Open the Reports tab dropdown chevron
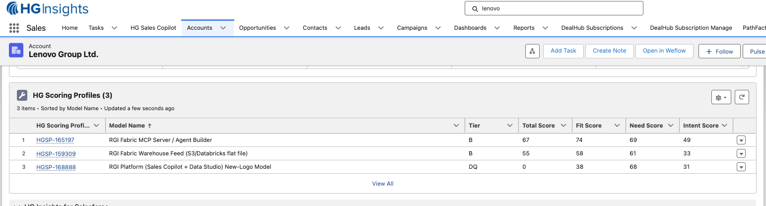The height and width of the screenshot is (206, 766). (x=545, y=28)
